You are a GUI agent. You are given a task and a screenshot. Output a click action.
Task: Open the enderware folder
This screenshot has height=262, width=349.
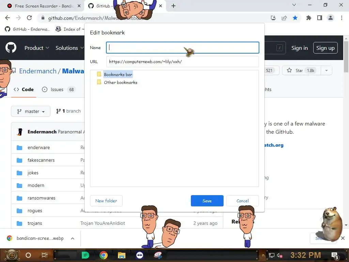coord(39,147)
